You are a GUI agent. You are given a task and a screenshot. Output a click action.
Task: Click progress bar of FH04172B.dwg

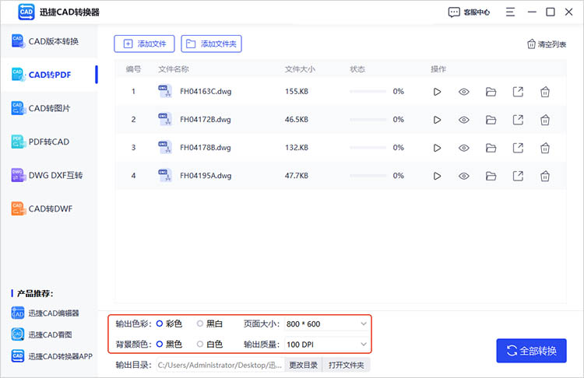368,120
